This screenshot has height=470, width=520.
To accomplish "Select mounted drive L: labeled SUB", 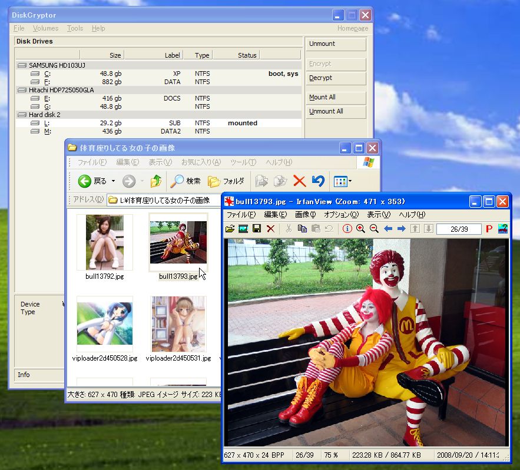I will coord(158,123).
